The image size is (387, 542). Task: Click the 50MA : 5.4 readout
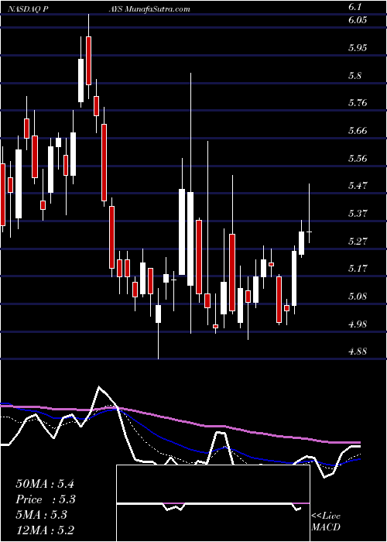(45, 484)
